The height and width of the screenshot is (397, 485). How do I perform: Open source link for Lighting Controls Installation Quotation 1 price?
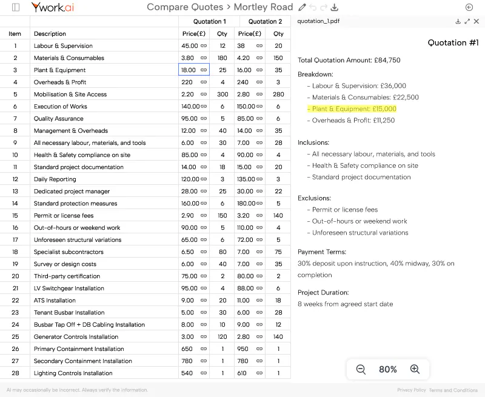[204, 373]
